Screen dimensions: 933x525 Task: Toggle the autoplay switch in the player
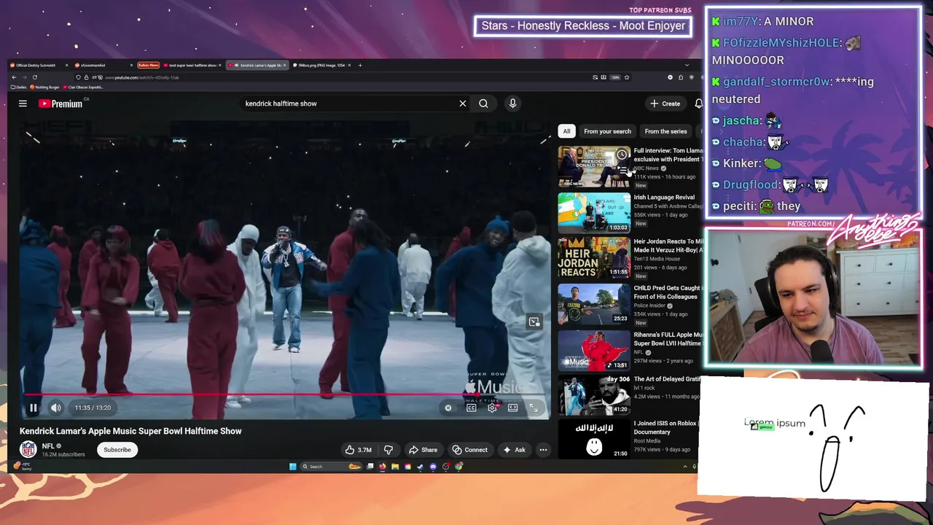coord(449,408)
